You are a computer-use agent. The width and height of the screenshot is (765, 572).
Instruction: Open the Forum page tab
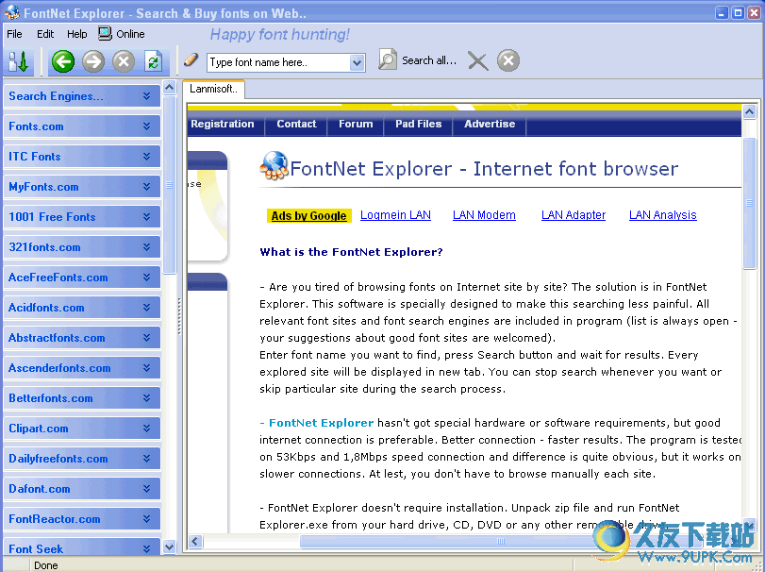click(x=356, y=124)
